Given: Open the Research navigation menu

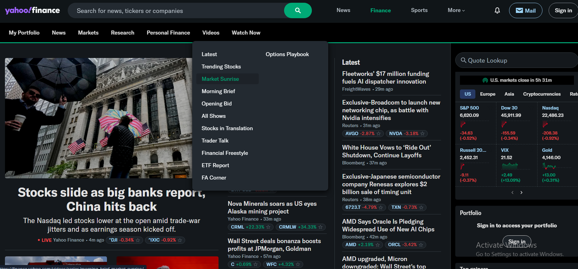Looking at the screenshot, I should pyautogui.click(x=122, y=33).
